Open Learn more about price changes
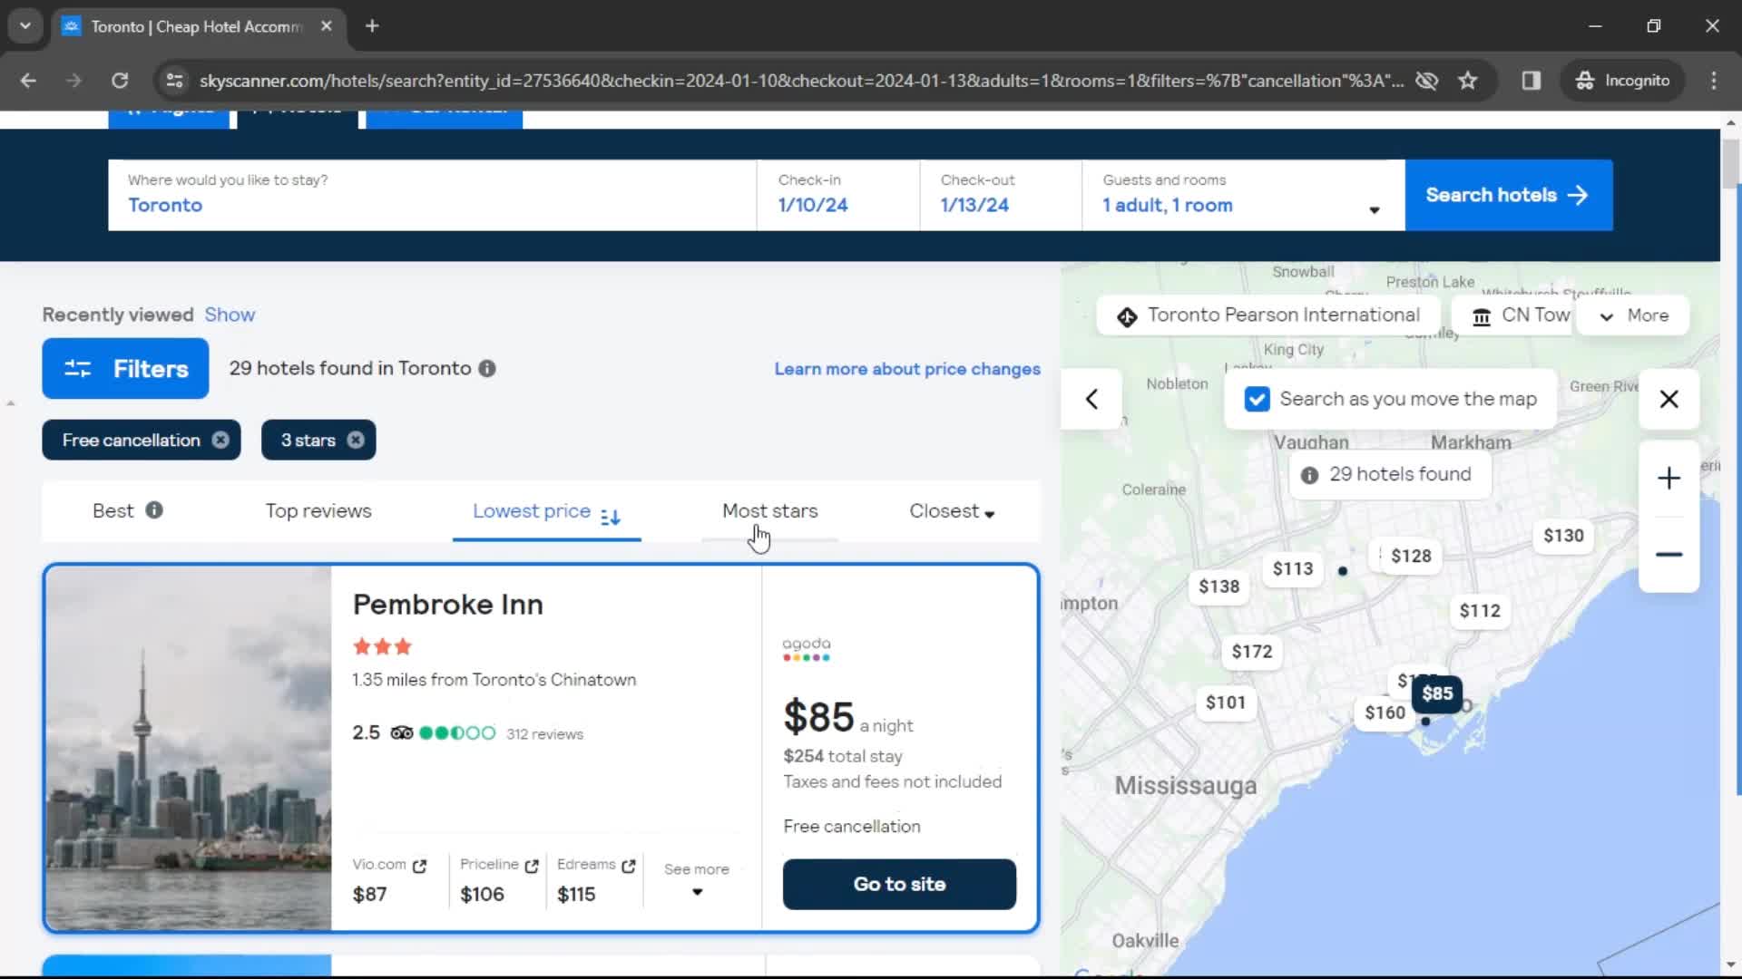This screenshot has width=1742, height=979. [x=907, y=369]
